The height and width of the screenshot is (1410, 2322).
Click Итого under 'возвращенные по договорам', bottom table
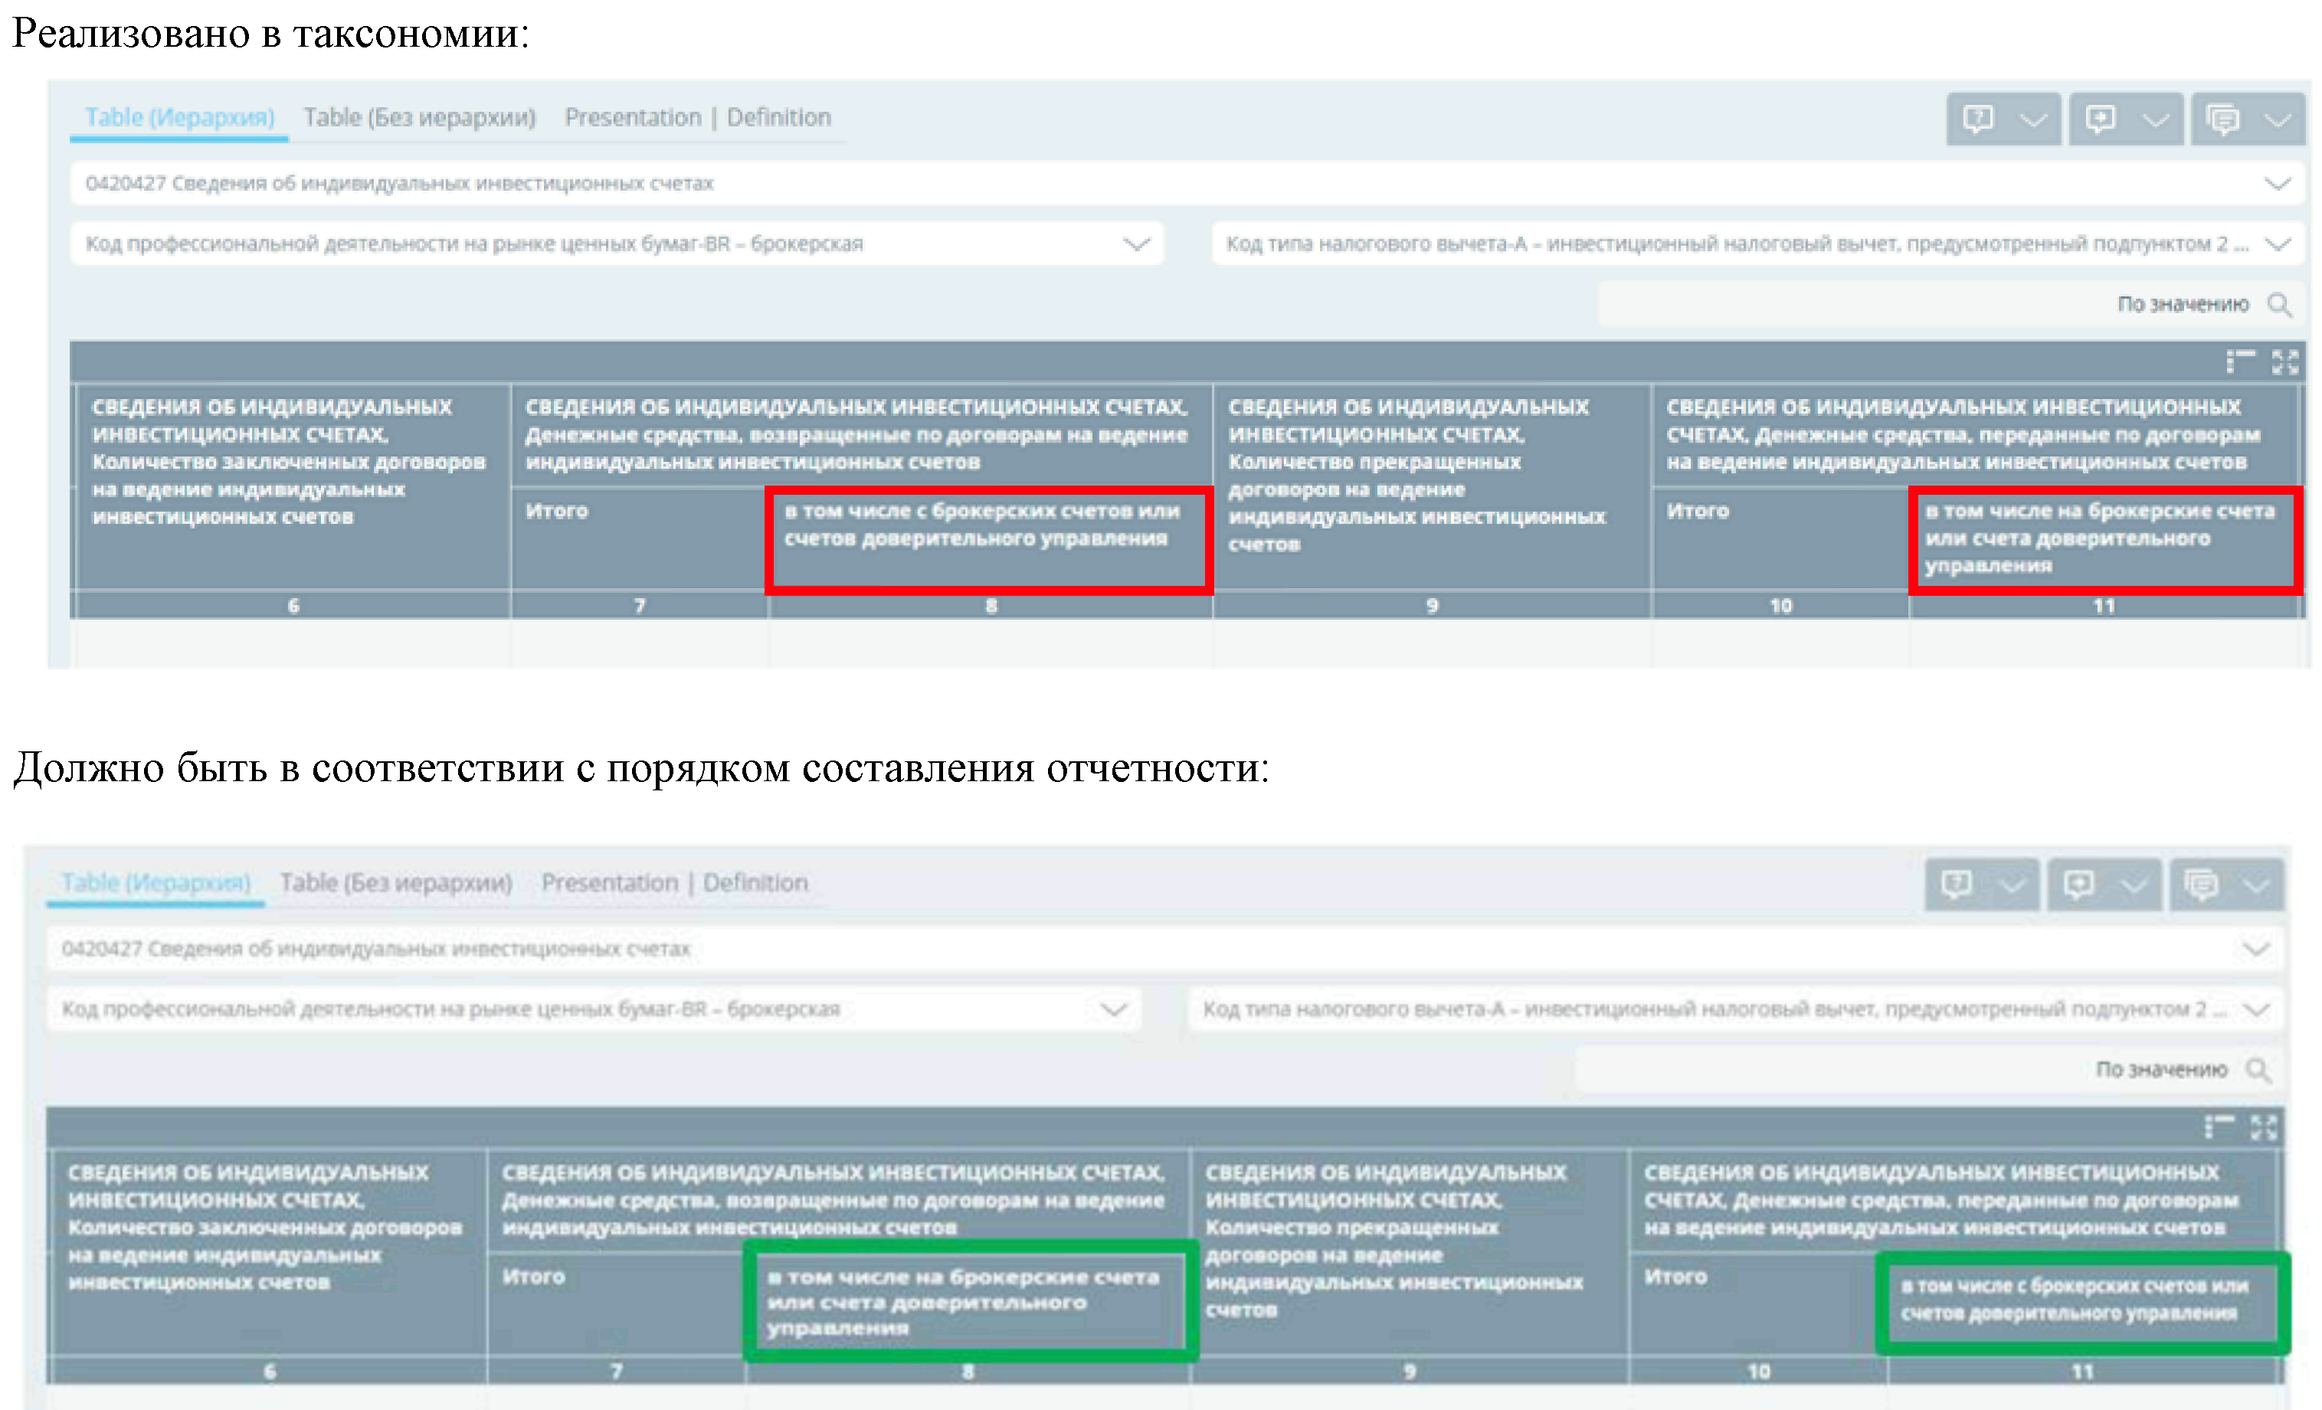coord(533,1278)
